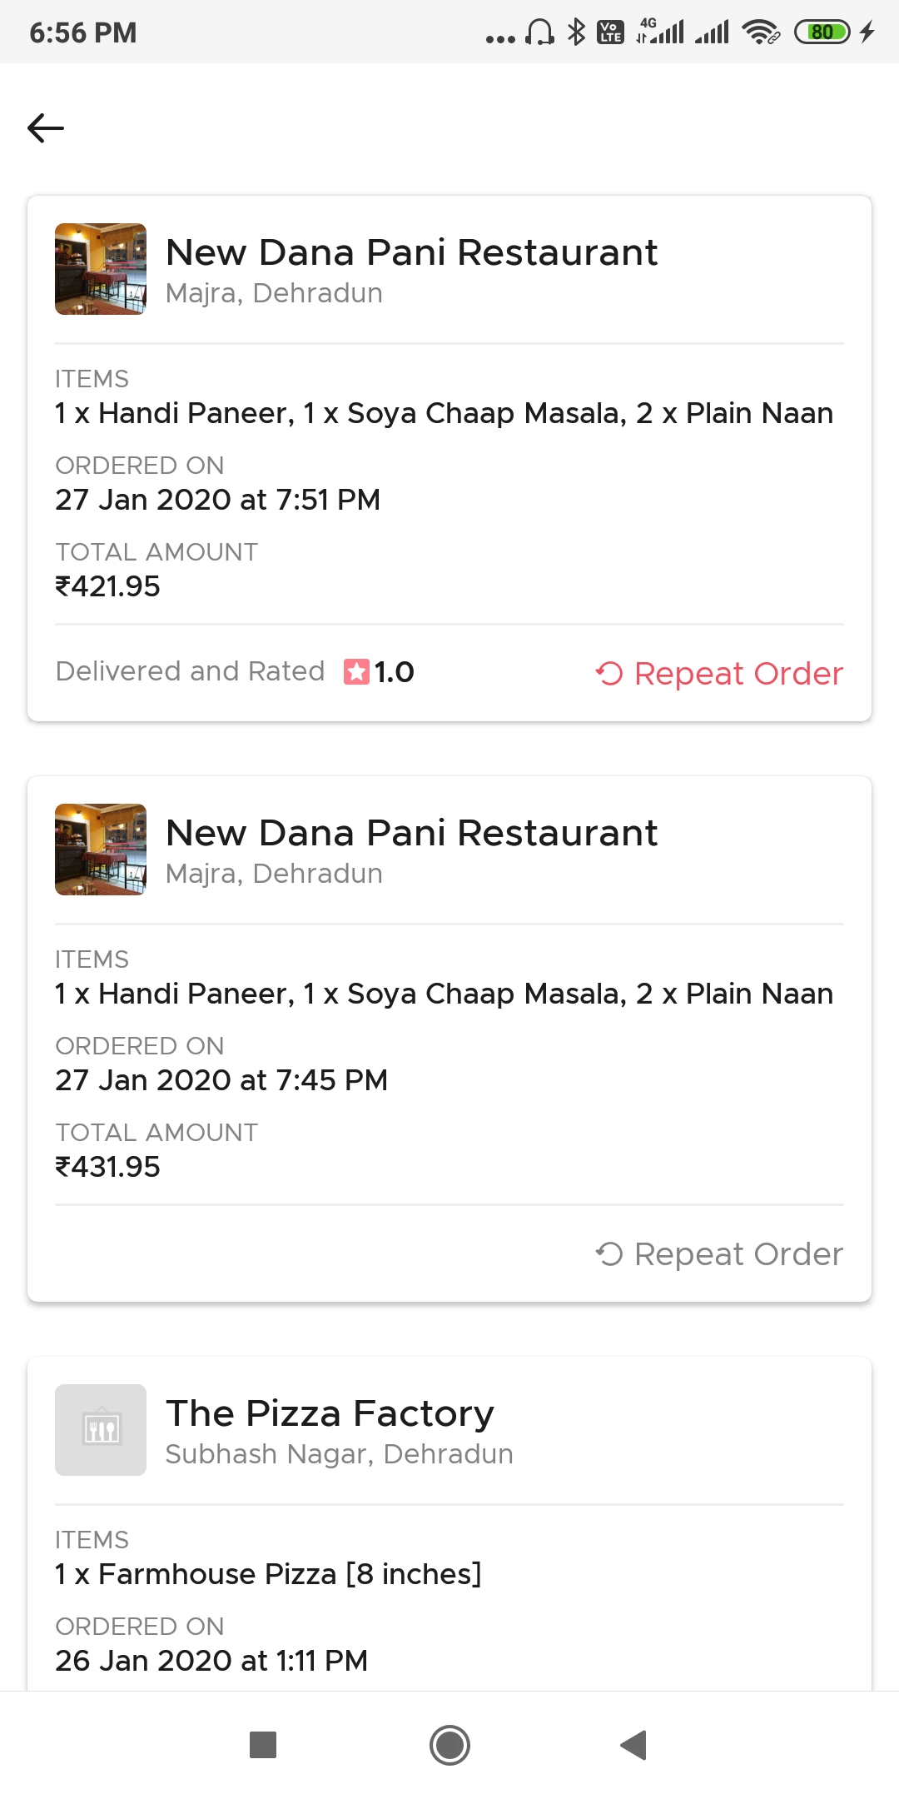
Task: Tap the ₹421.95 total amount
Action: tap(107, 586)
